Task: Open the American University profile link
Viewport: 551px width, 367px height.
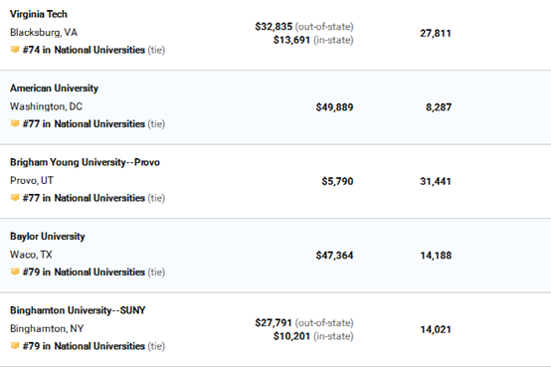Action: (x=54, y=89)
